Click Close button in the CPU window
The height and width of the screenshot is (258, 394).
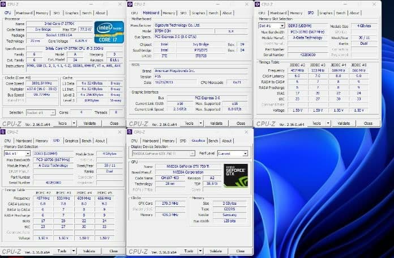click(114, 123)
